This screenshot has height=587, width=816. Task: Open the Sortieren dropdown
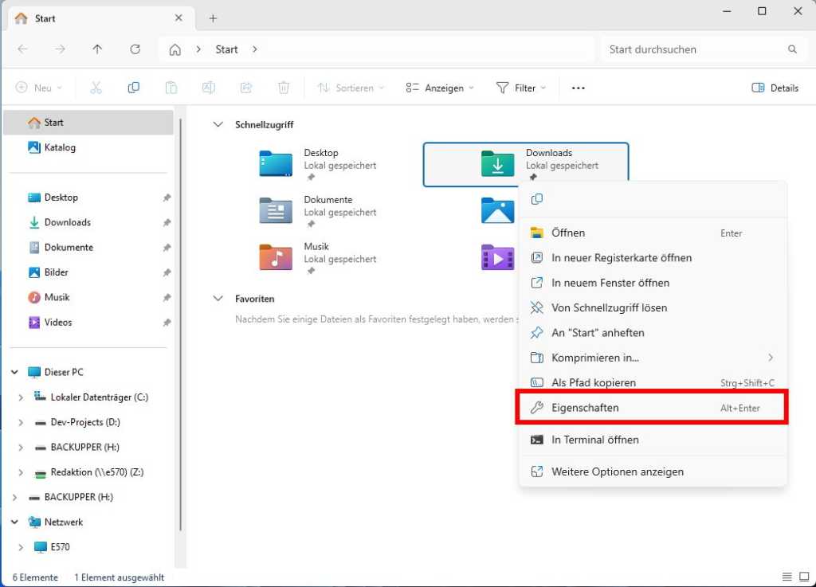click(x=351, y=88)
